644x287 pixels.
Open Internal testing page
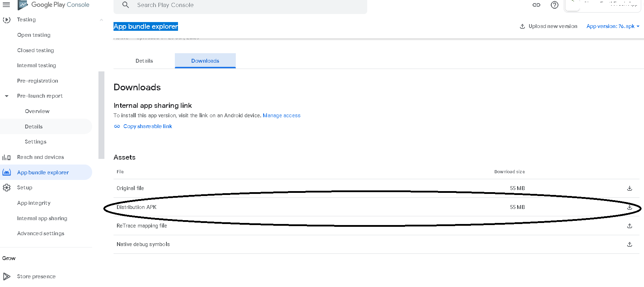tap(36, 65)
